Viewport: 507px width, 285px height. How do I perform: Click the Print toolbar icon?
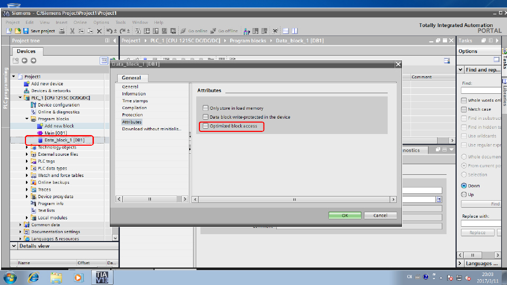[x=62, y=31]
